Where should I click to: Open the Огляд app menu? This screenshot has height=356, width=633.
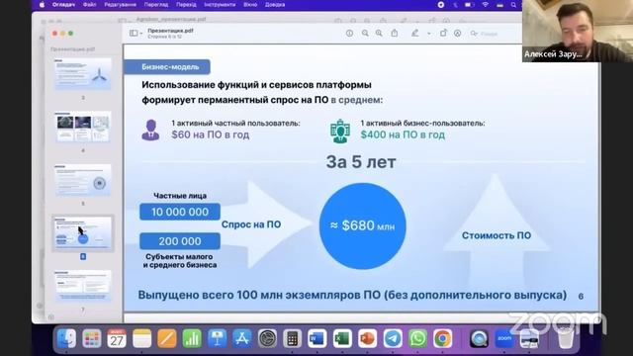(x=63, y=5)
